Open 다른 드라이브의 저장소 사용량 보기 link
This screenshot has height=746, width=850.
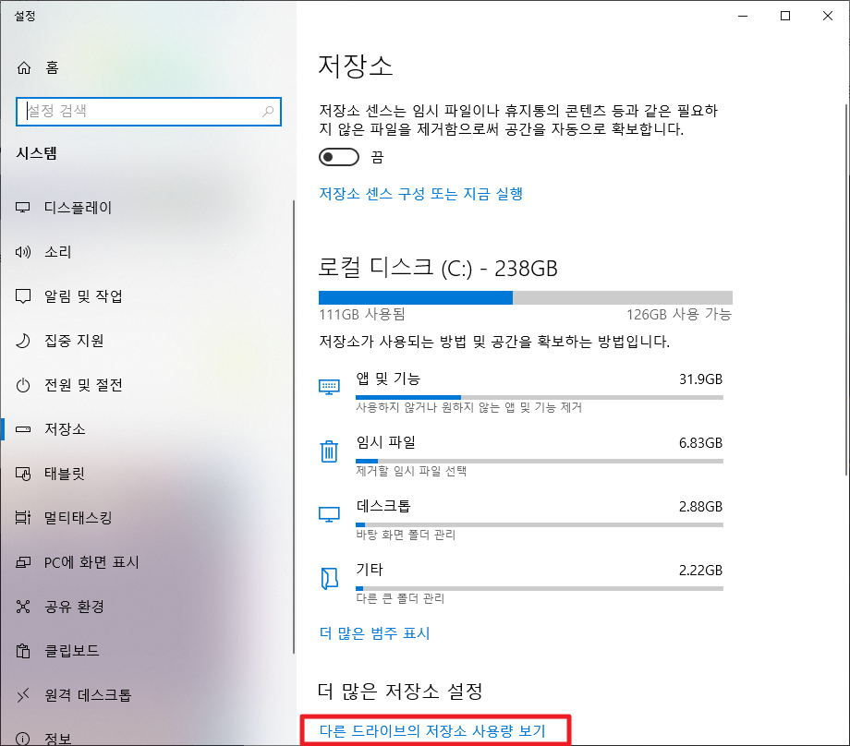(x=432, y=731)
